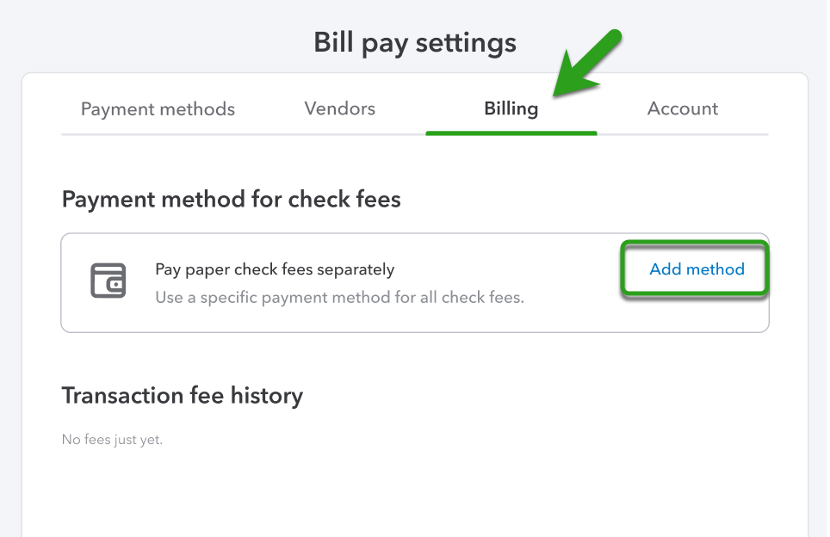Click the Transaction fee history heading

coord(182,395)
